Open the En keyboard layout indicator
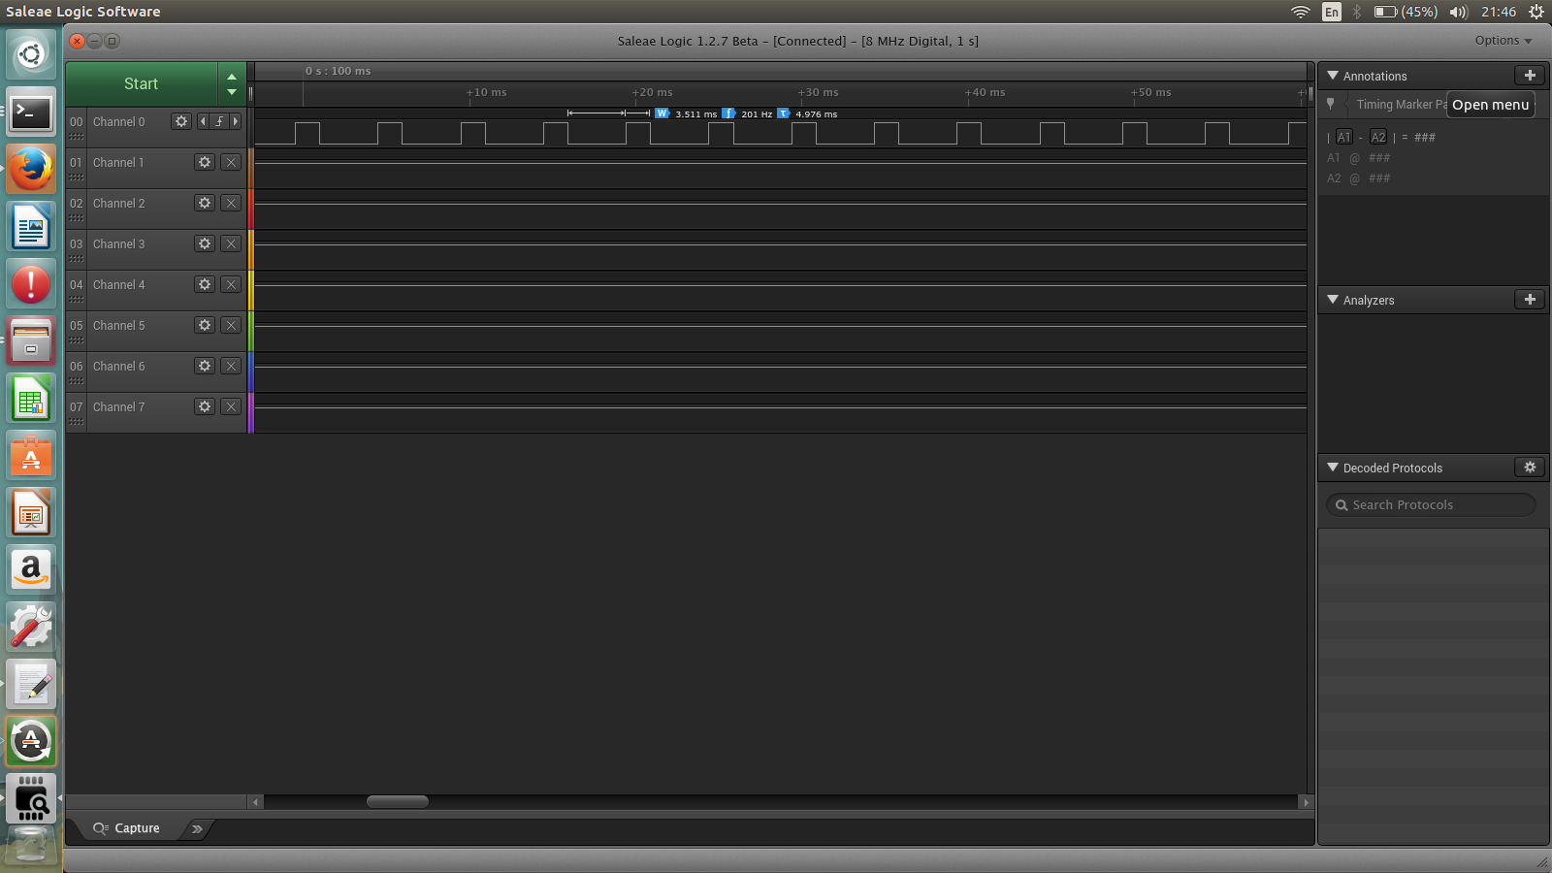This screenshot has height=873, width=1552. 1332,12
